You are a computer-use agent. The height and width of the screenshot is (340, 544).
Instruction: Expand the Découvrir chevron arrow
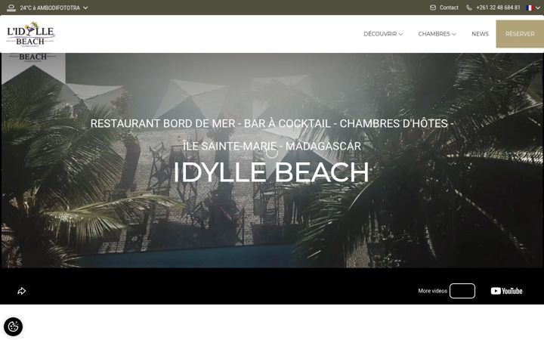400,34
